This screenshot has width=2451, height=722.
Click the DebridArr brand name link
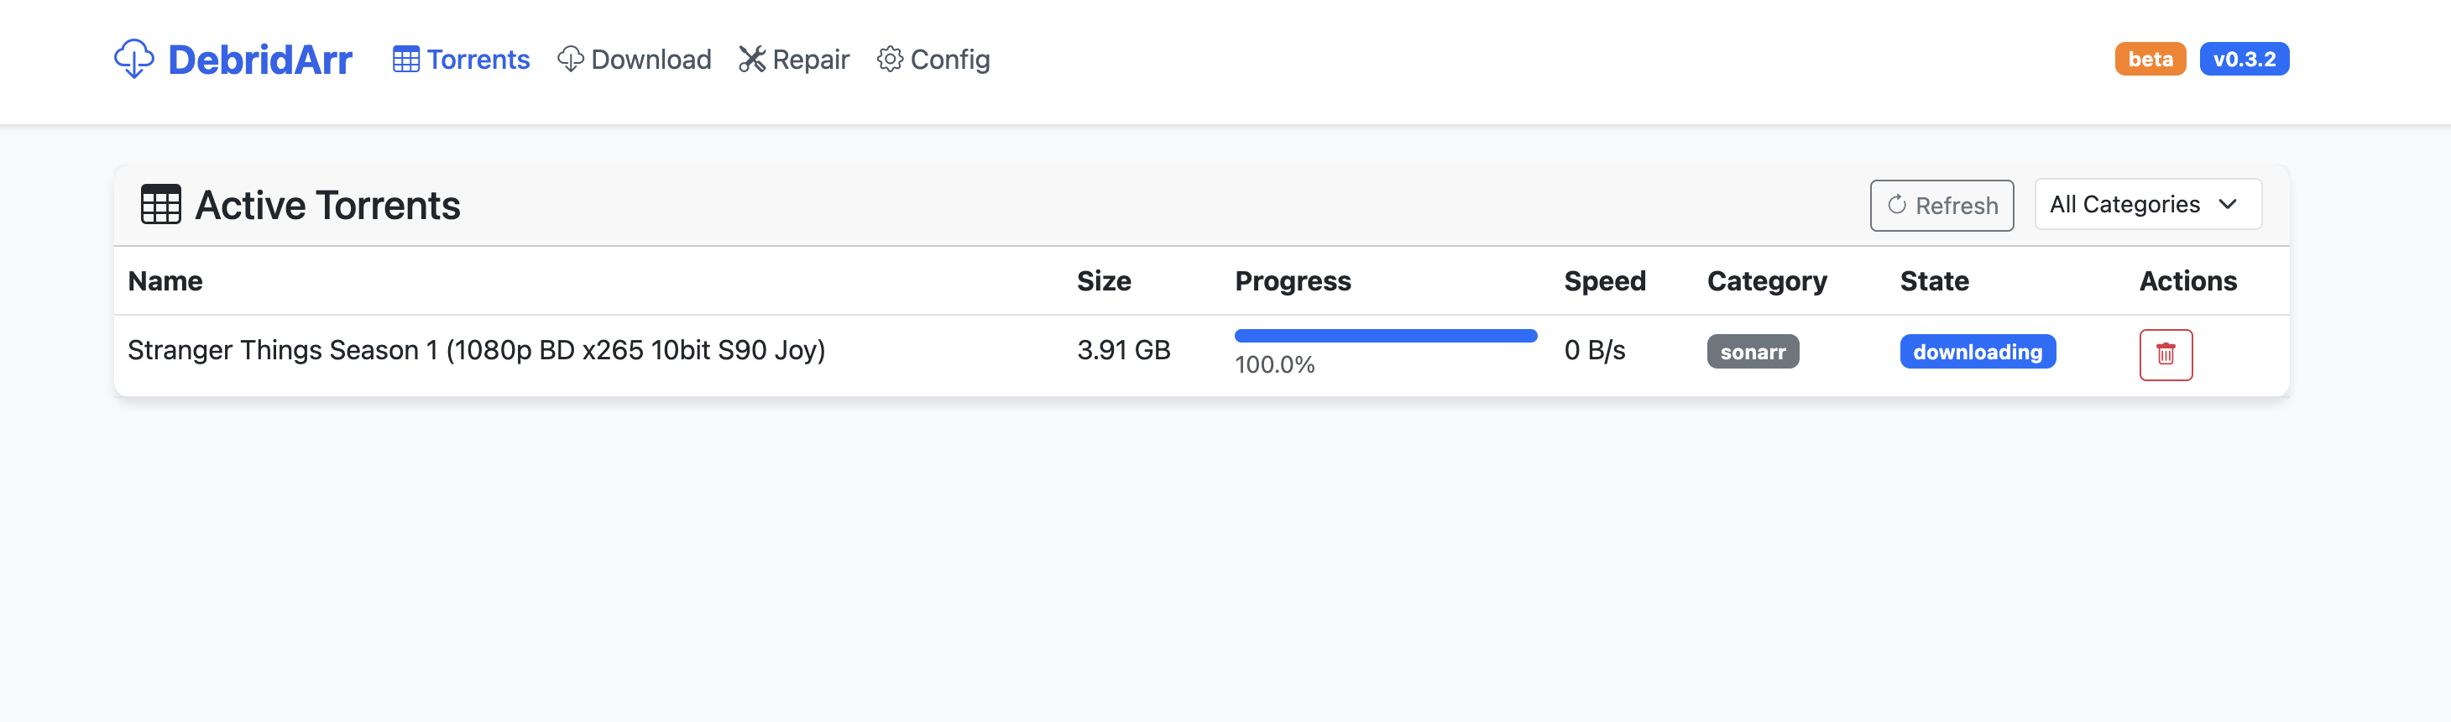click(x=259, y=60)
